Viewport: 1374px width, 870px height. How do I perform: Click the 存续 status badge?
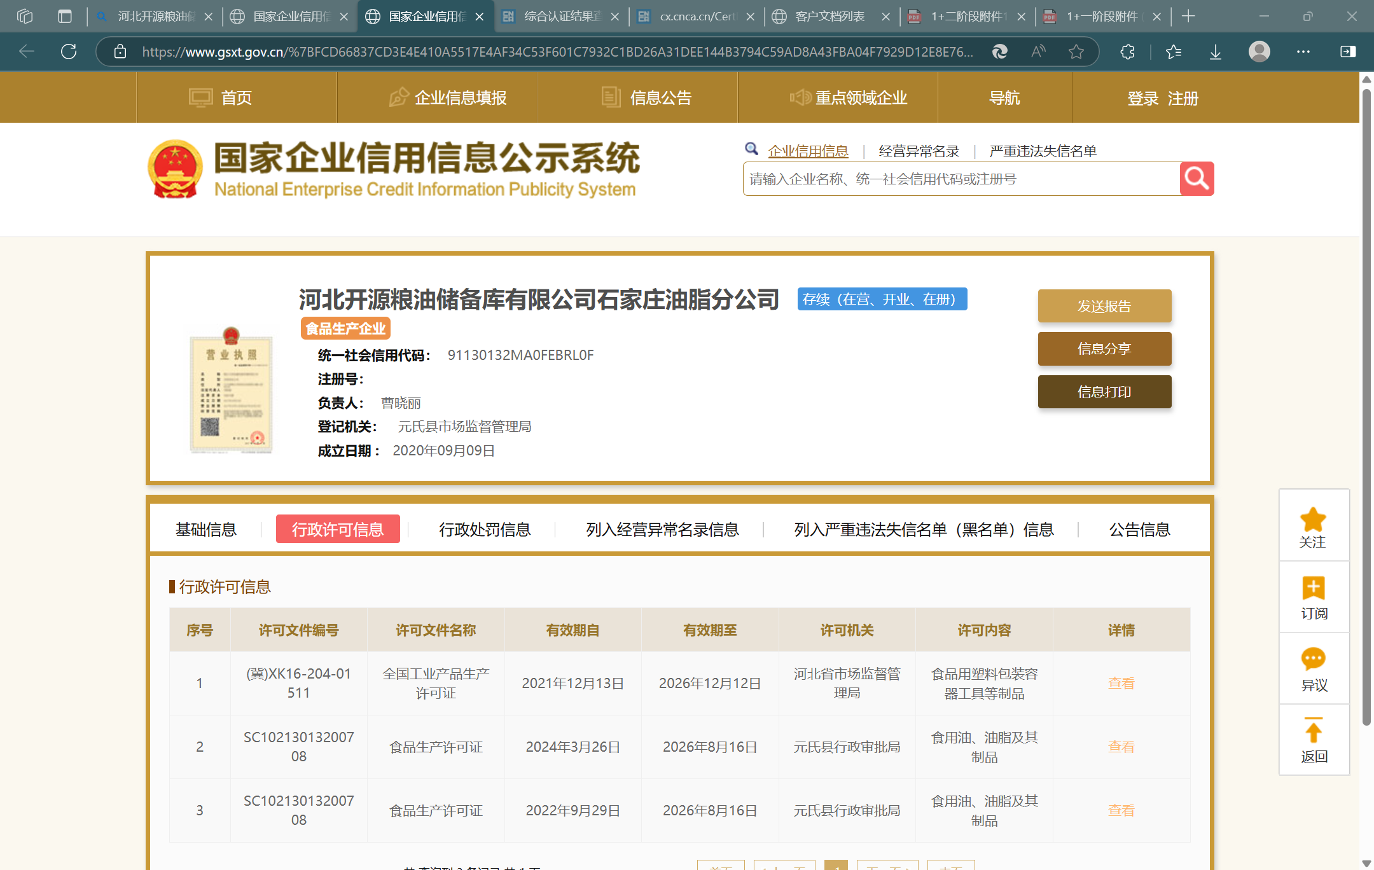882,299
